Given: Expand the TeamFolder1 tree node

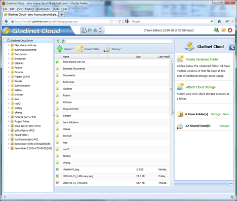Looking at the screenshot, I should pos(9,135).
